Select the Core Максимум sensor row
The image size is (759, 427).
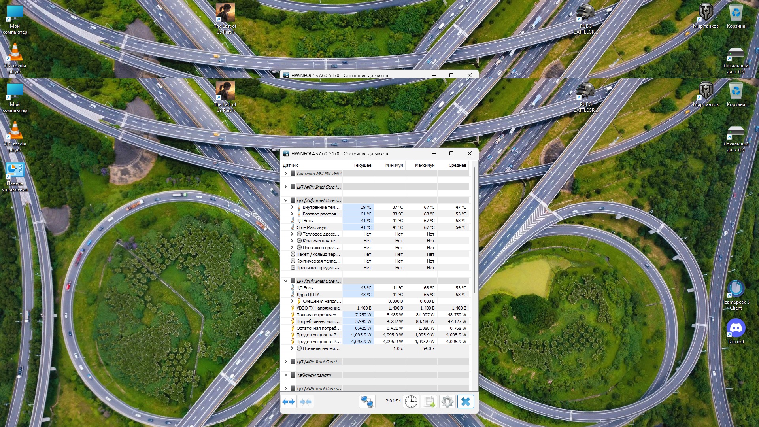[312, 227]
